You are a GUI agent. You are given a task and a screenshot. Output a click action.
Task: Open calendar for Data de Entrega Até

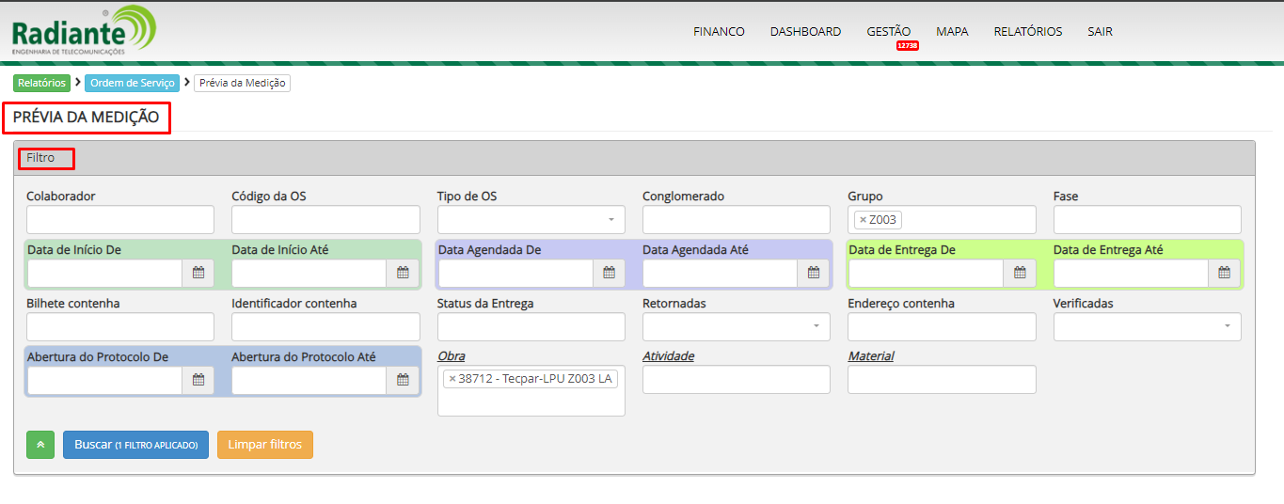point(1224,273)
